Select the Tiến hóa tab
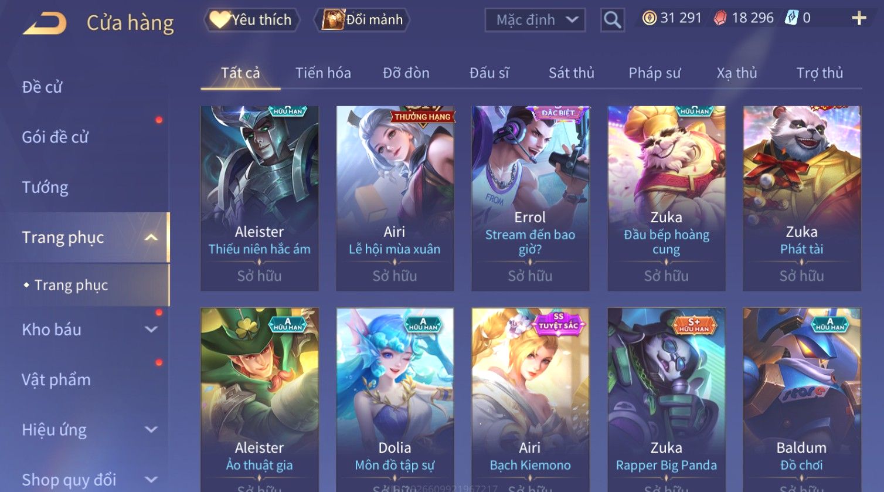Screen dimensions: 884x492 coord(323,73)
